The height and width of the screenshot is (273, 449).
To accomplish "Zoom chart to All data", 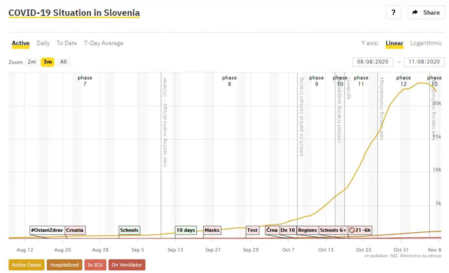I will pyautogui.click(x=63, y=62).
